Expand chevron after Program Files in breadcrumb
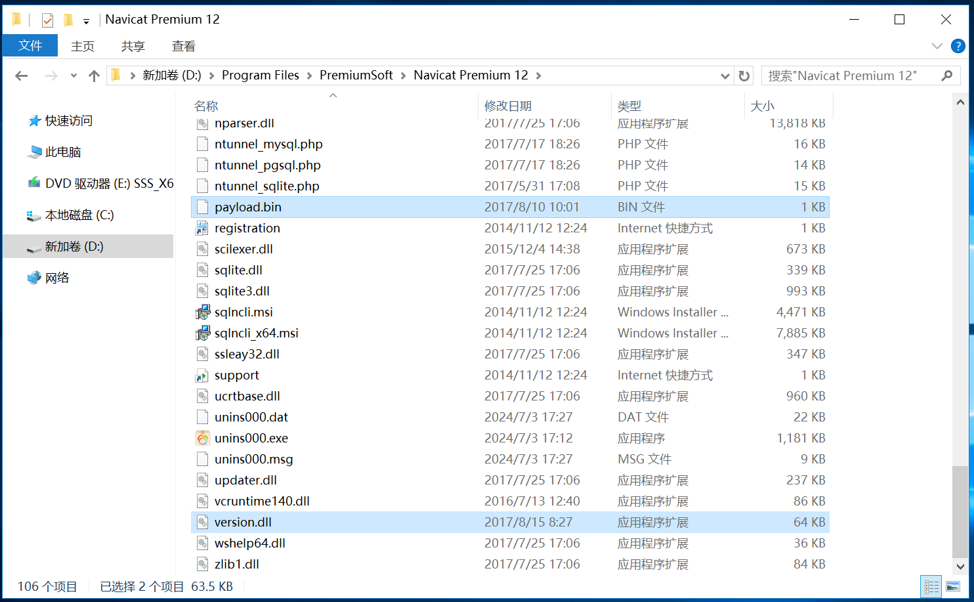The image size is (974, 602). pyautogui.click(x=309, y=76)
